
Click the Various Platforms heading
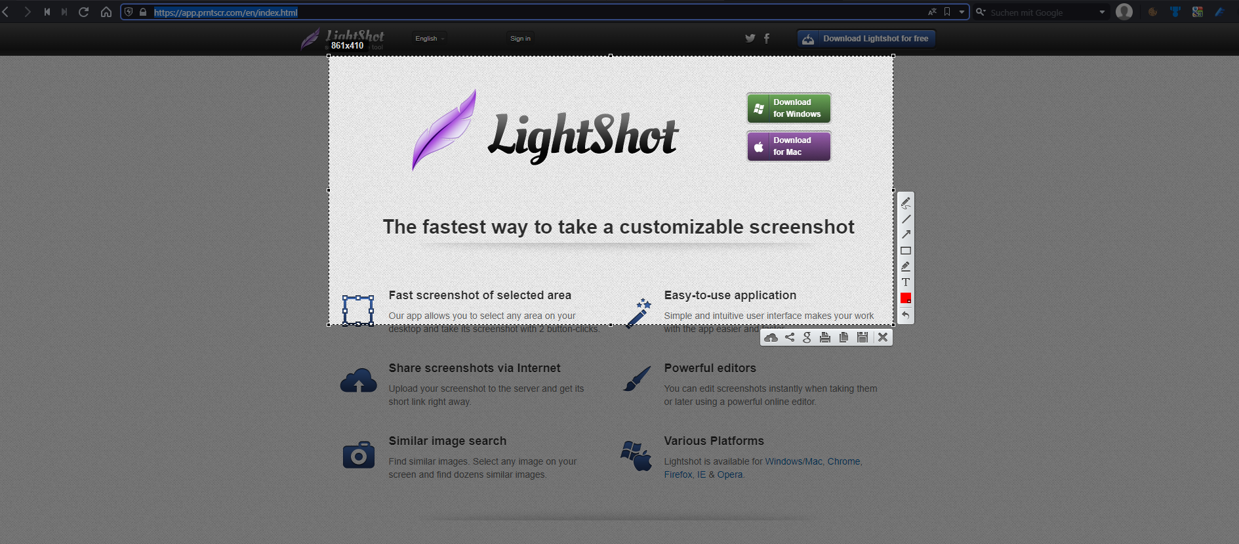(x=714, y=441)
